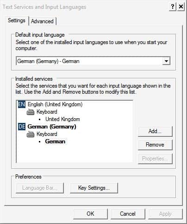Click the DE language badge icon

[x=22, y=127]
